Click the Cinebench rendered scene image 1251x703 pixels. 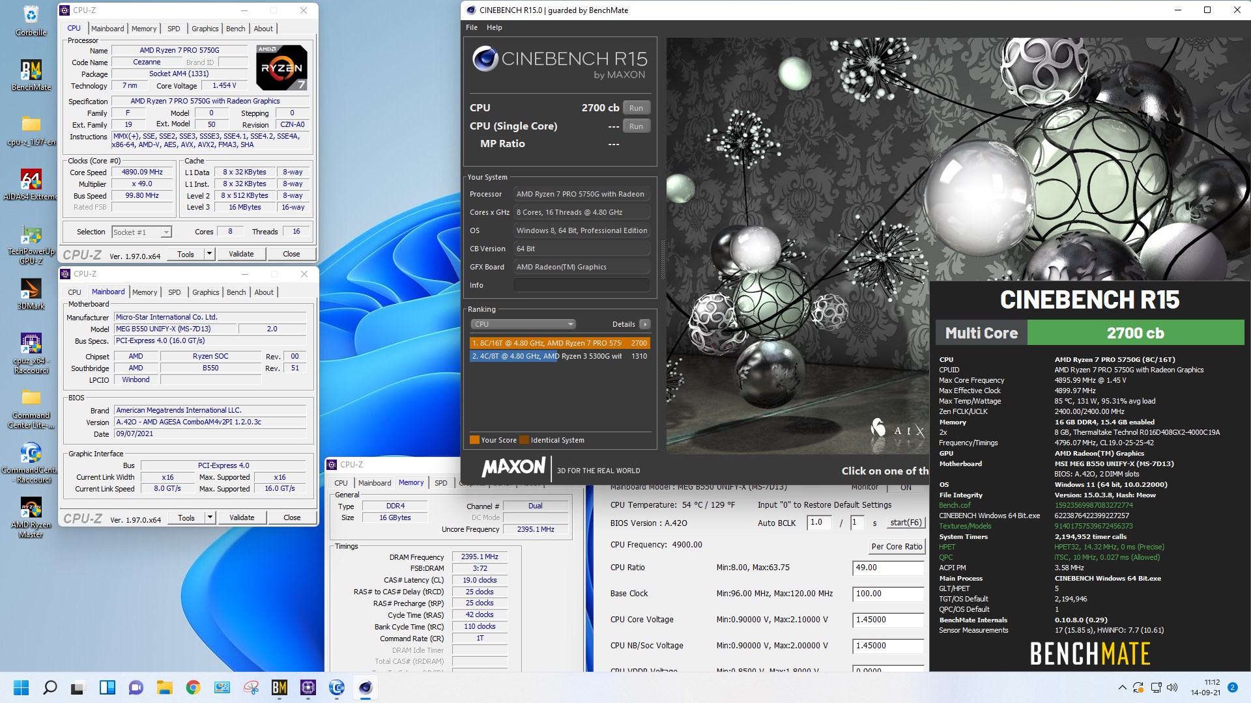798,246
